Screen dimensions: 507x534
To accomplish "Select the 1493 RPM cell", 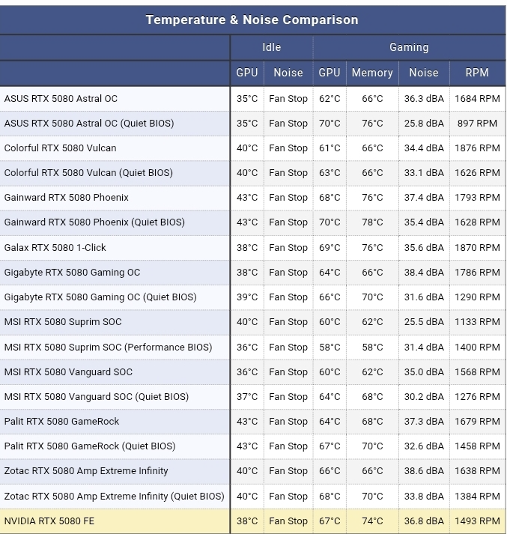I will (477, 521).
